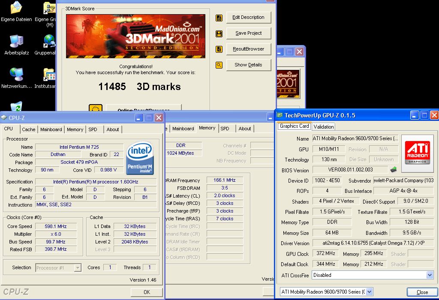
Task: Open Mainboard tab in second CPU-Z window
Action: 183,129
